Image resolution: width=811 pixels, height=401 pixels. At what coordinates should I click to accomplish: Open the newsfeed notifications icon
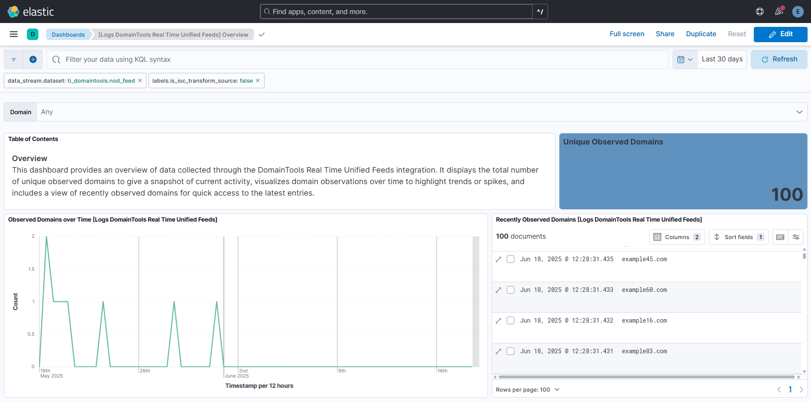pos(779,12)
